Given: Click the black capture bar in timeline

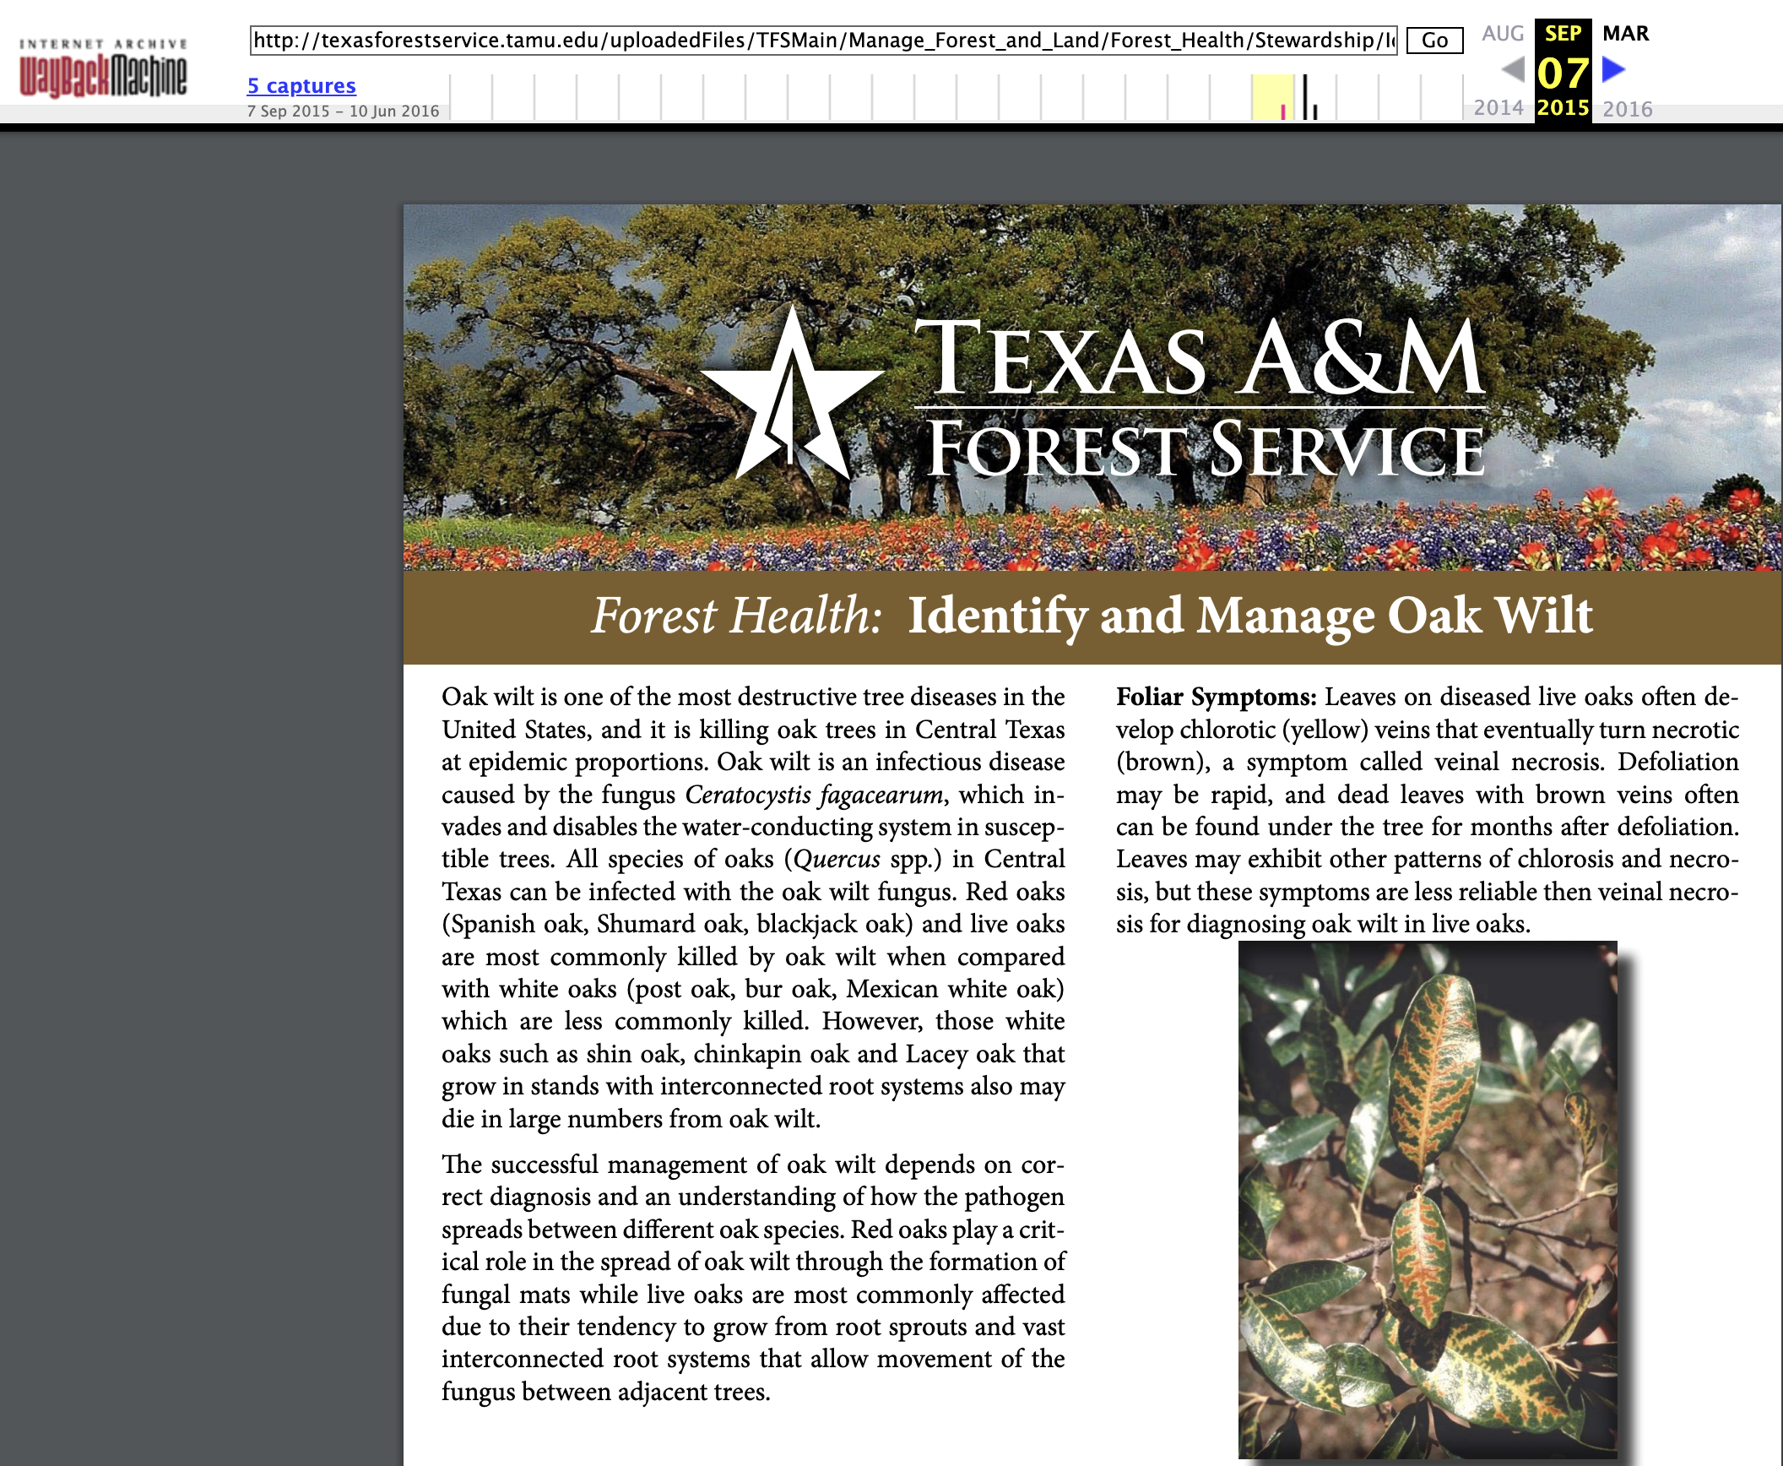Looking at the screenshot, I should coord(1305,97).
